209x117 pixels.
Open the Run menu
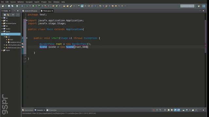[x=50, y=2]
